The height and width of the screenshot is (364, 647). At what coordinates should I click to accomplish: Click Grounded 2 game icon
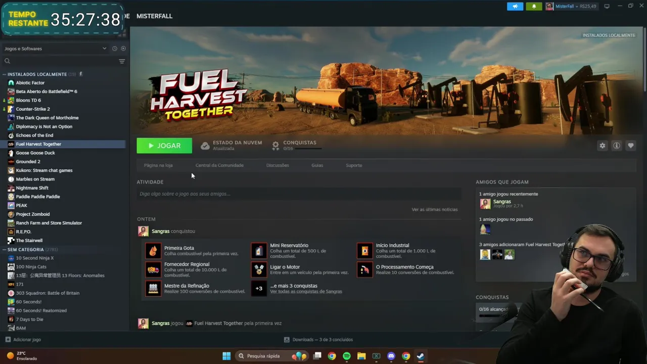coord(11,162)
